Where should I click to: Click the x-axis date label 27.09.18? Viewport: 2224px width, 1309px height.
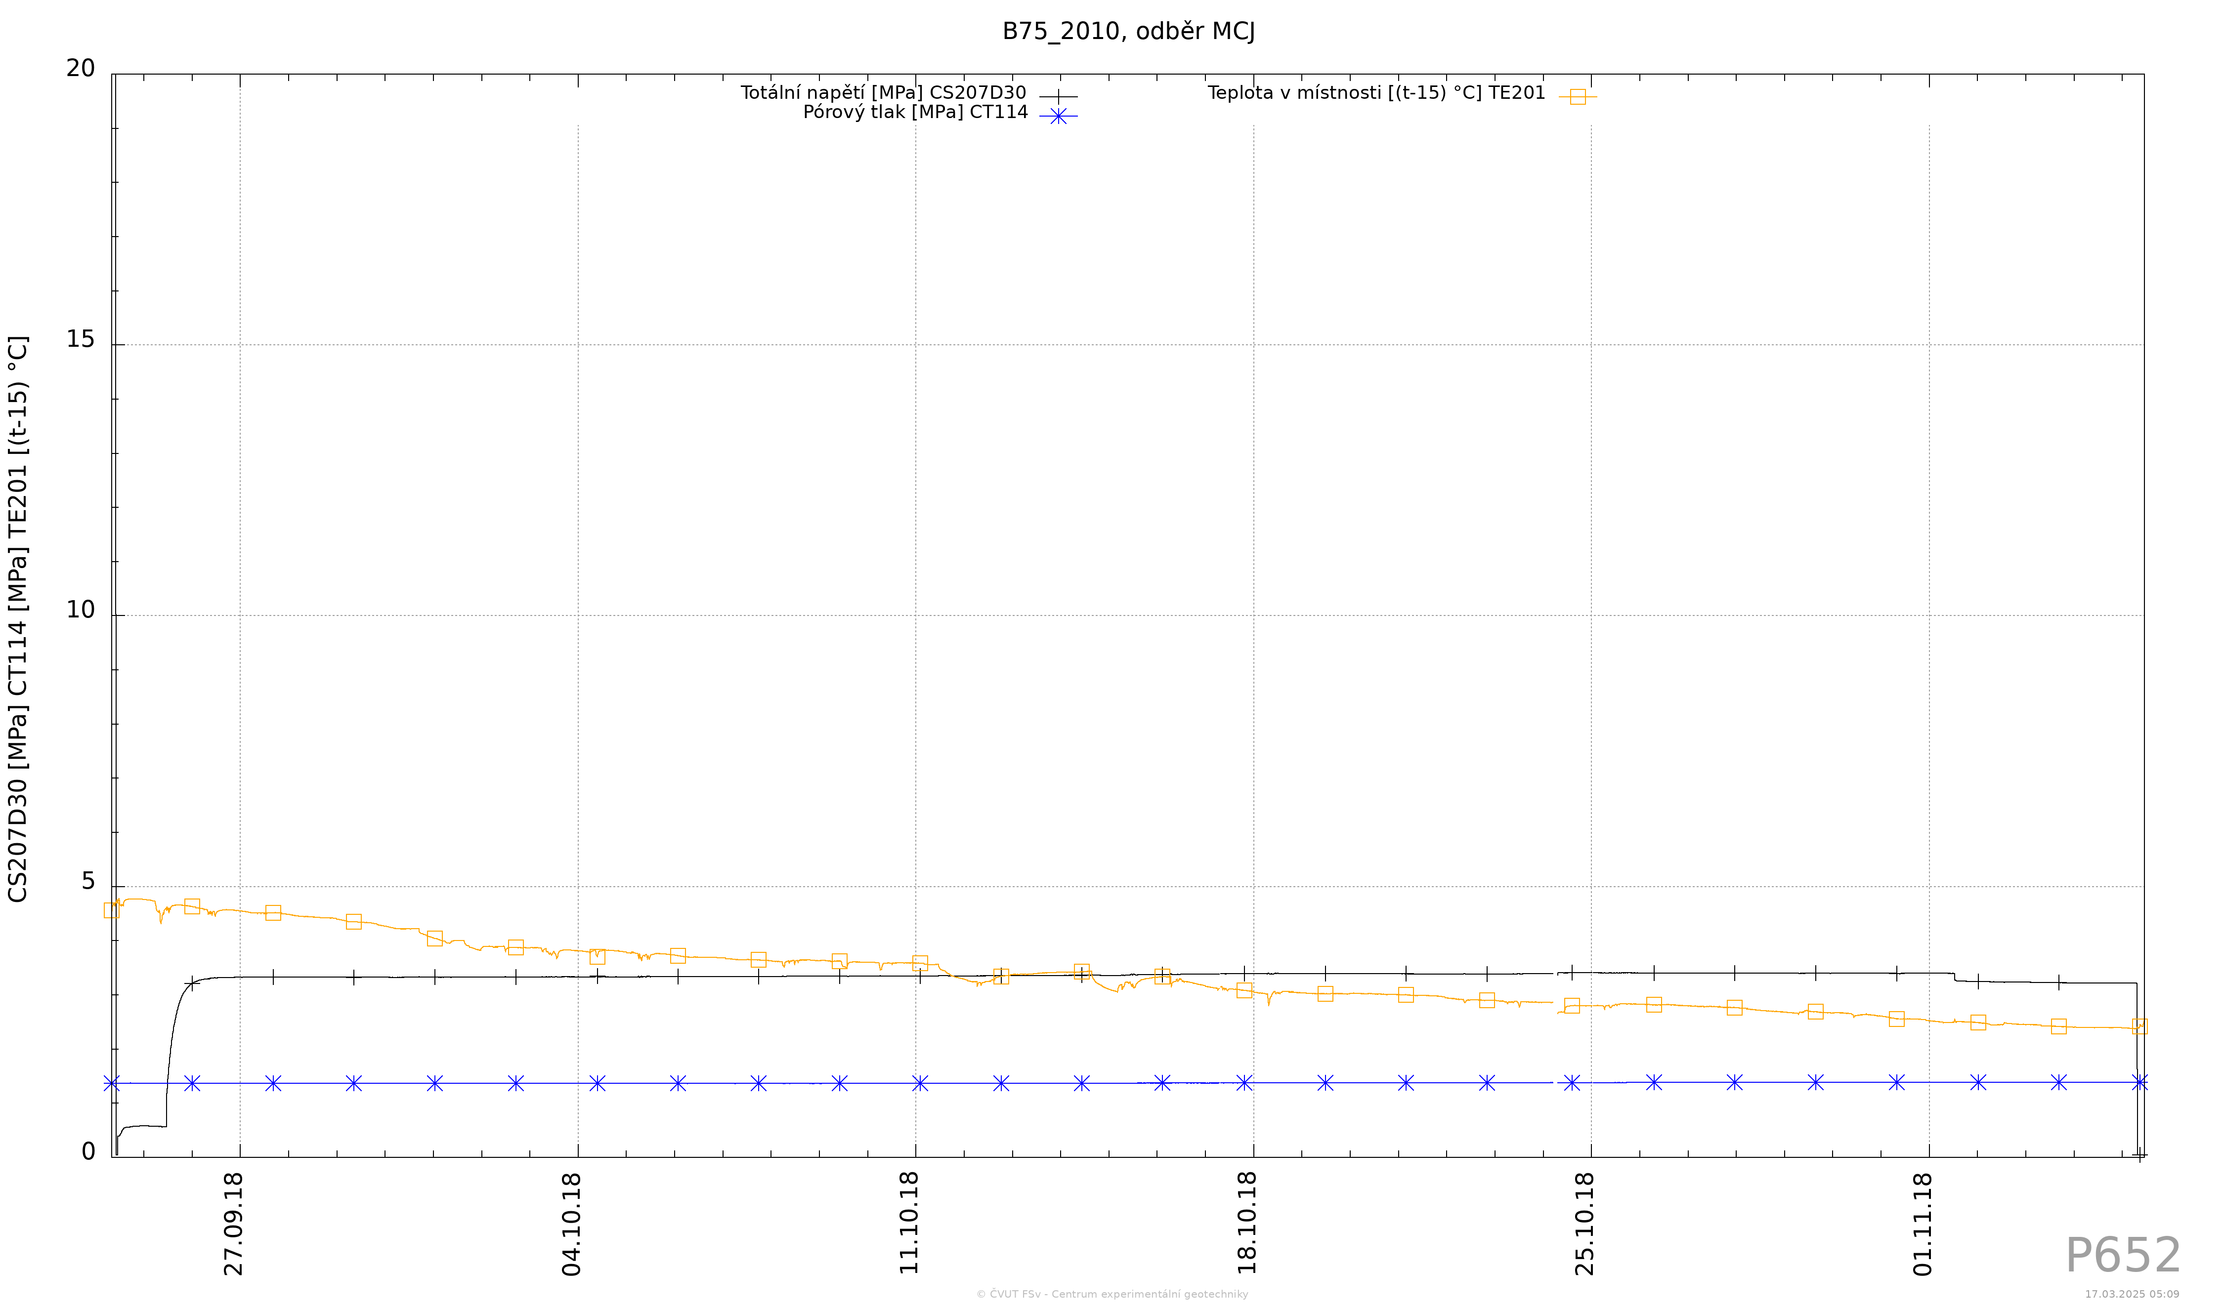[x=233, y=1224]
